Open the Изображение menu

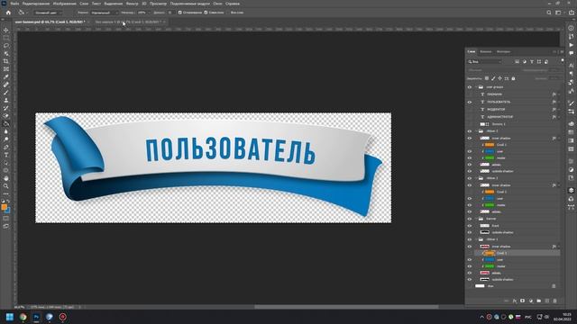(x=64, y=4)
